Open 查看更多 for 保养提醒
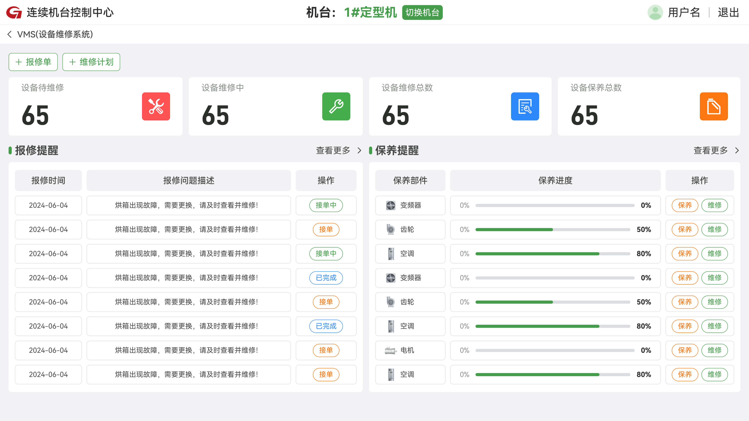This screenshot has width=749, height=421. [x=711, y=150]
